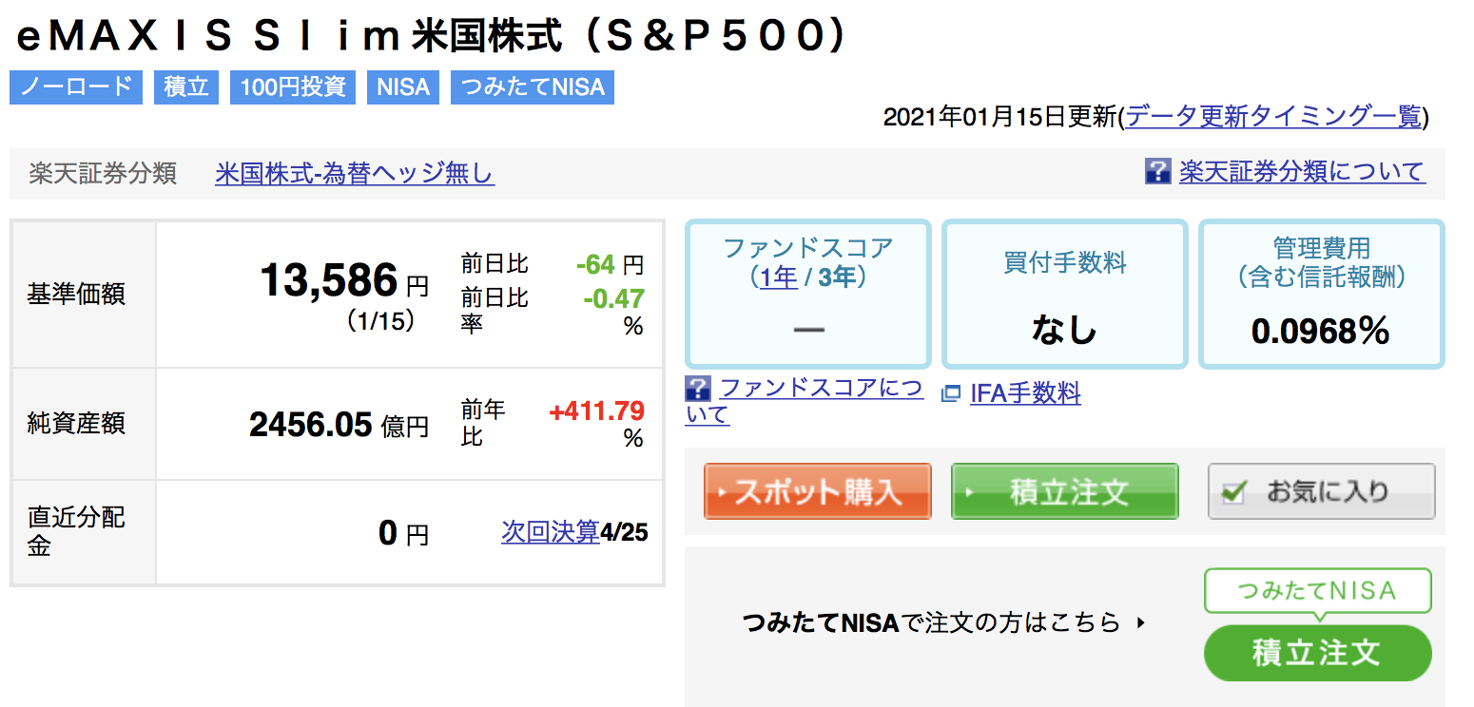Click the NISA tag badge
Viewport: 1474px width, 707px height.
pyautogui.click(x=403, y=87)
